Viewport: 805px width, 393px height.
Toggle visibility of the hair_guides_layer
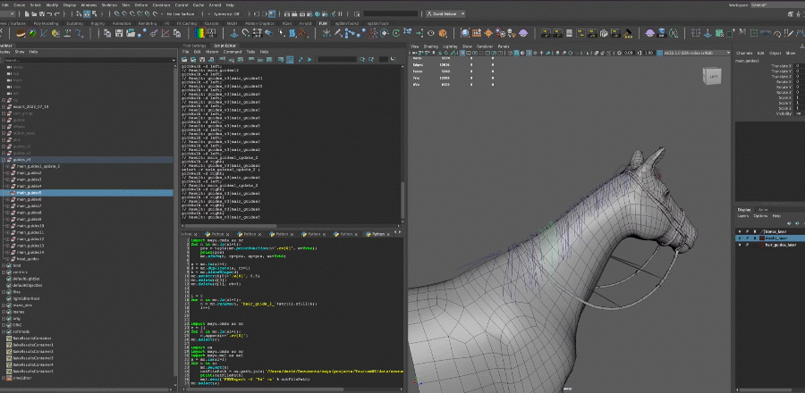739,245
